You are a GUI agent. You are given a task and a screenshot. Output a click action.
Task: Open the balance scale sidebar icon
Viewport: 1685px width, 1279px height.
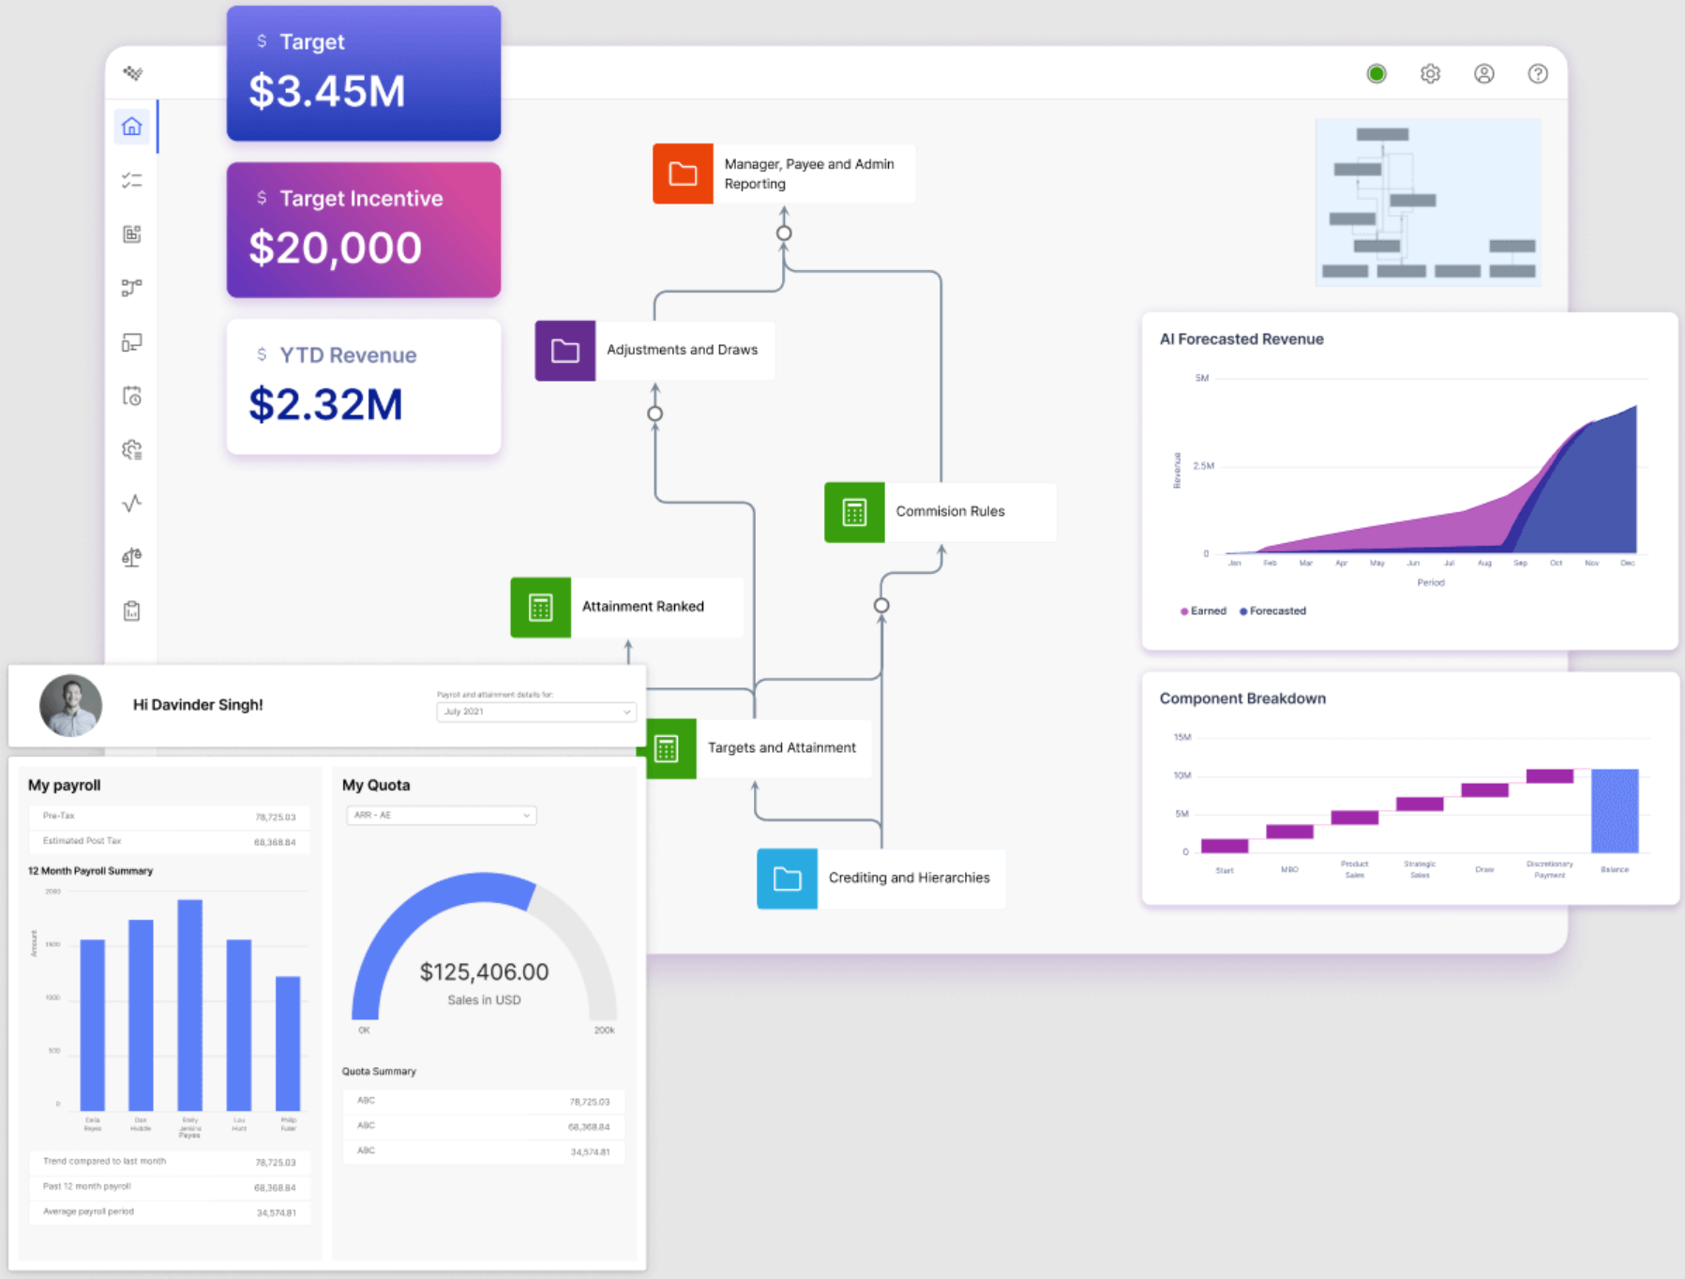point(132,557)
